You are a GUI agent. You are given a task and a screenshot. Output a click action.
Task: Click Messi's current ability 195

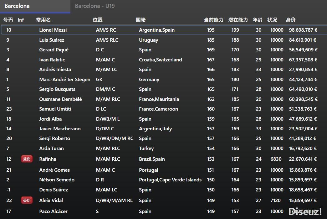(x=211, y=30)
